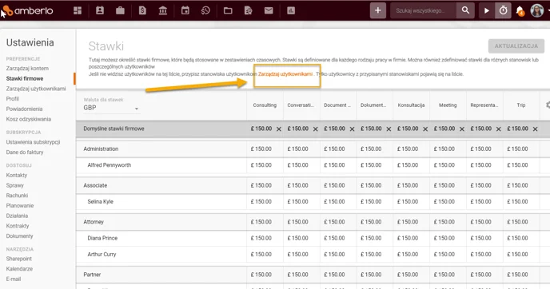Image resolution: width=550 pixels, height=289 pixels.
Task: Start the timer play button
Action: point(487,10)
